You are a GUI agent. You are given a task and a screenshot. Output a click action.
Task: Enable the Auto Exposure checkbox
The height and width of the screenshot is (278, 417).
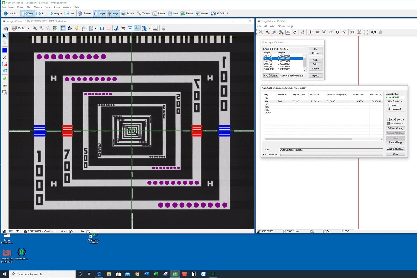[x=388, y=120]
